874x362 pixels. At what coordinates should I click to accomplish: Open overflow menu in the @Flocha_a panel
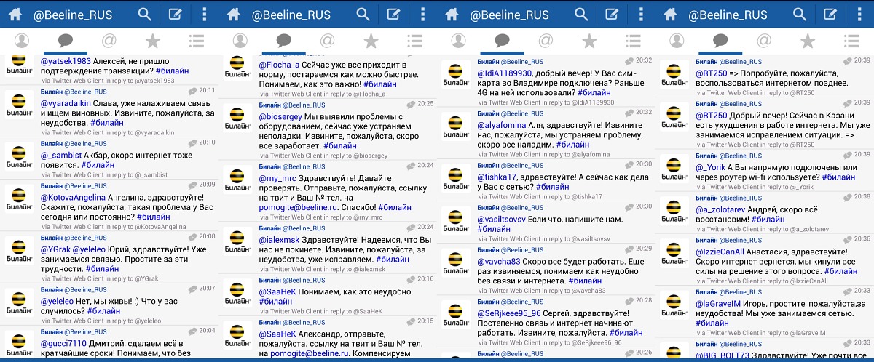423,15
